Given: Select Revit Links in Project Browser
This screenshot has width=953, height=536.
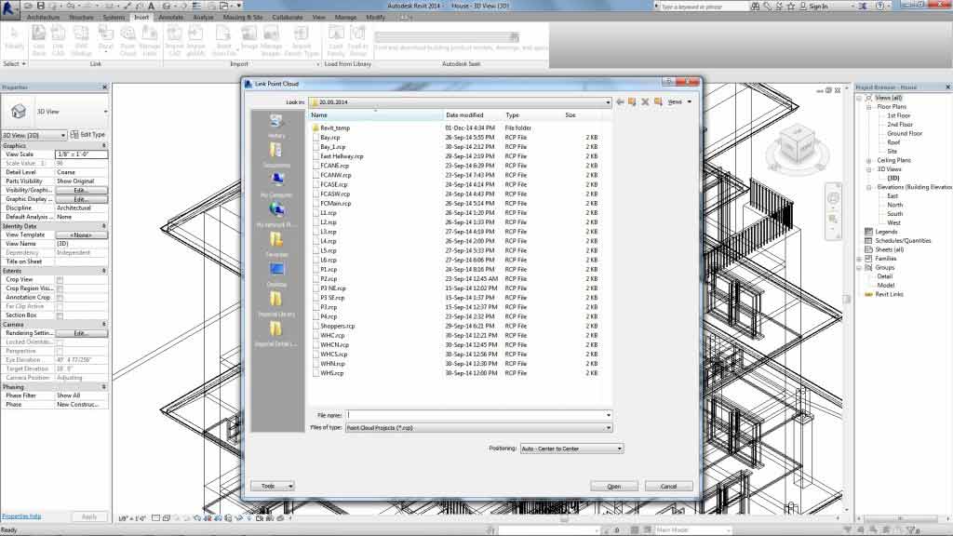Looking at the screenshot, I should 889,294.
